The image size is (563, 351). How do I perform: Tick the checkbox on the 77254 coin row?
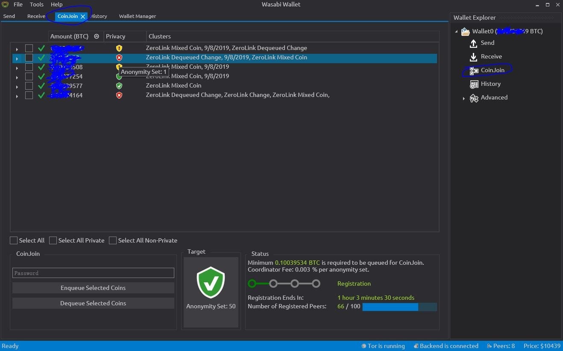click(29, 76)
